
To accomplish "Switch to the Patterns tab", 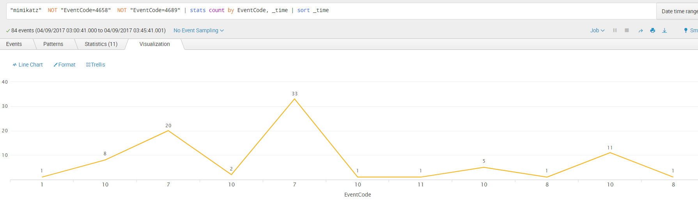I will point(53,44).
